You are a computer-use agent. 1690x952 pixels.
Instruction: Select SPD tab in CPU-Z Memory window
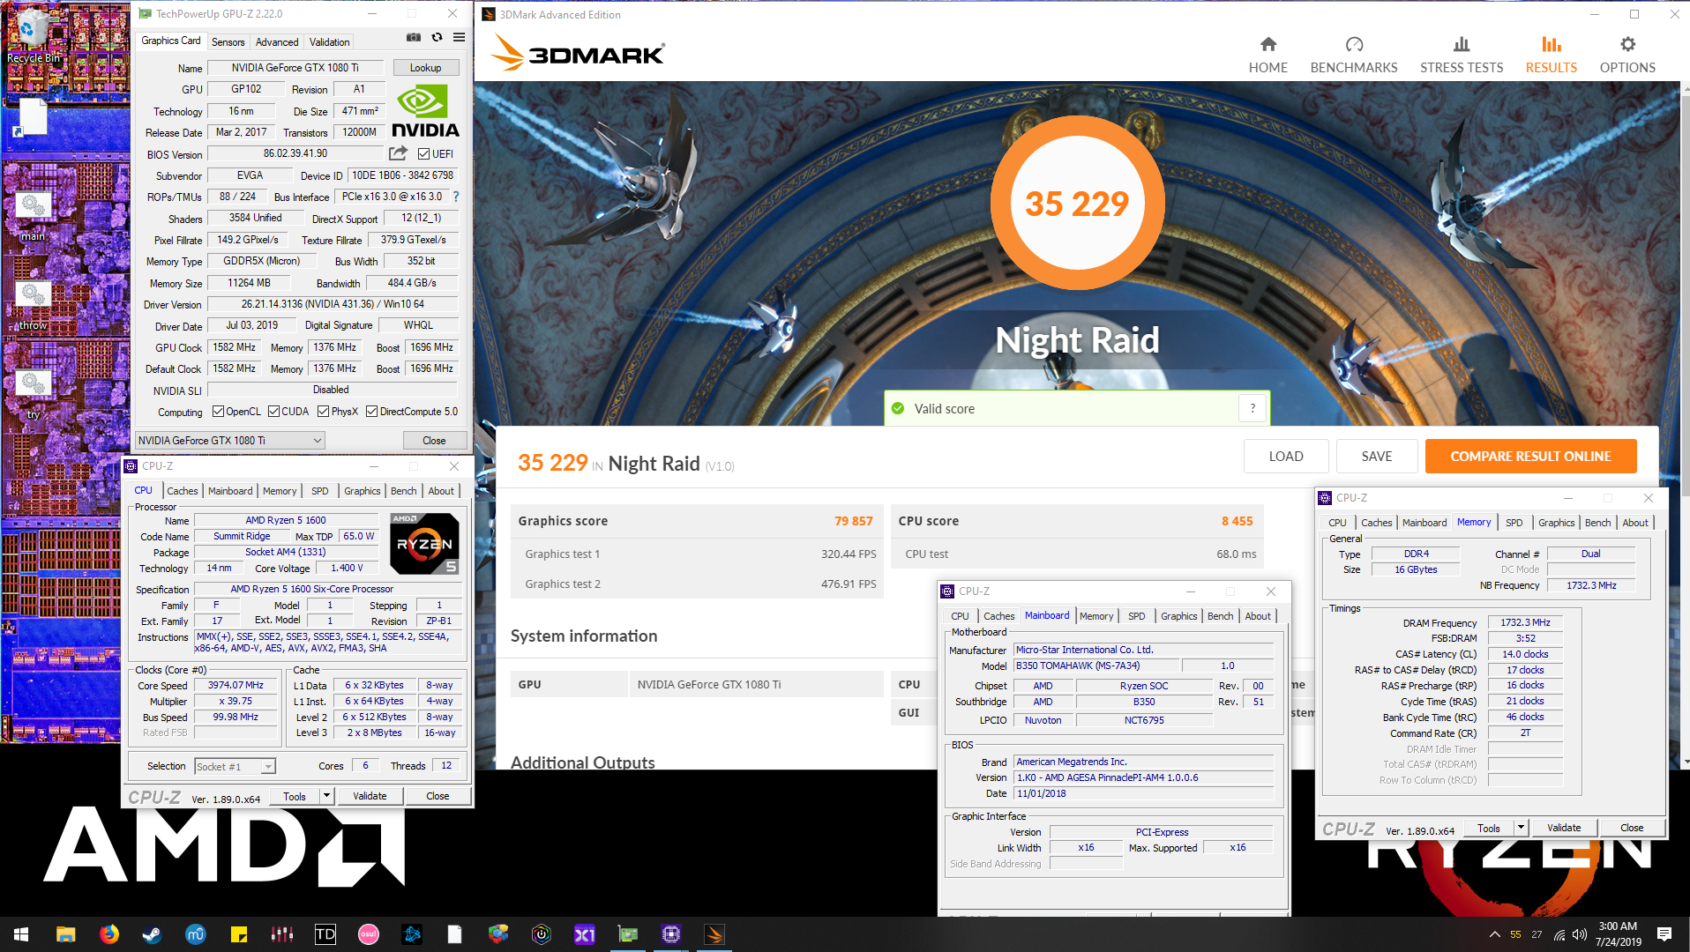click(x=1514, y=523)
